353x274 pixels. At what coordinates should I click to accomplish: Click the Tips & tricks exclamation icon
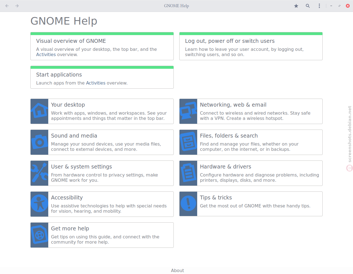tap(188, 204)
